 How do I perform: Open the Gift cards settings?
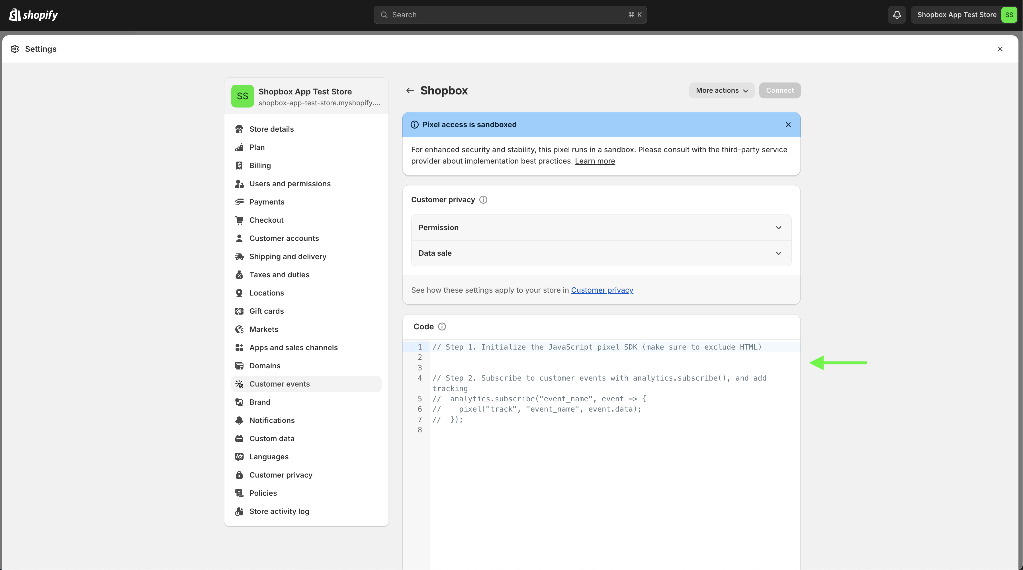point(266,311)
